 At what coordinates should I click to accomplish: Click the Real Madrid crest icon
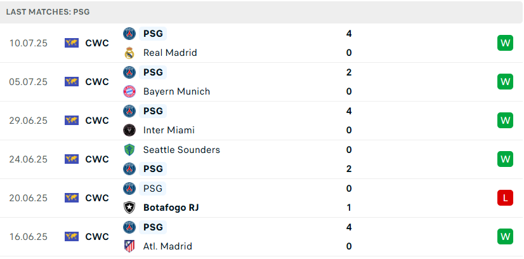[x=129, y=53]
